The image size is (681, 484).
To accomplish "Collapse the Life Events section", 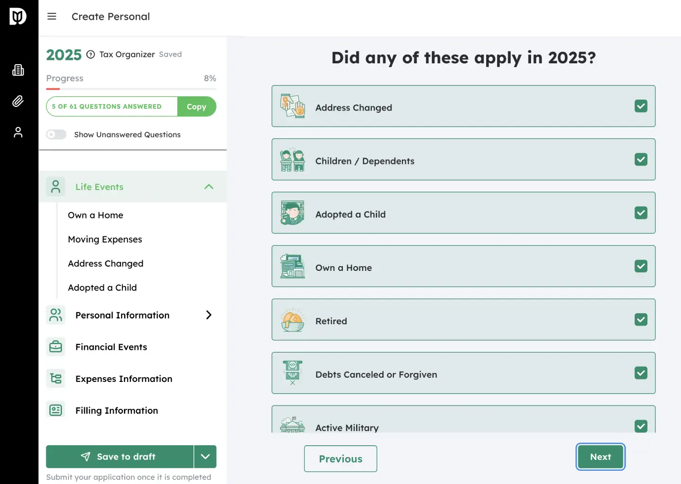I will pos(209,187).
